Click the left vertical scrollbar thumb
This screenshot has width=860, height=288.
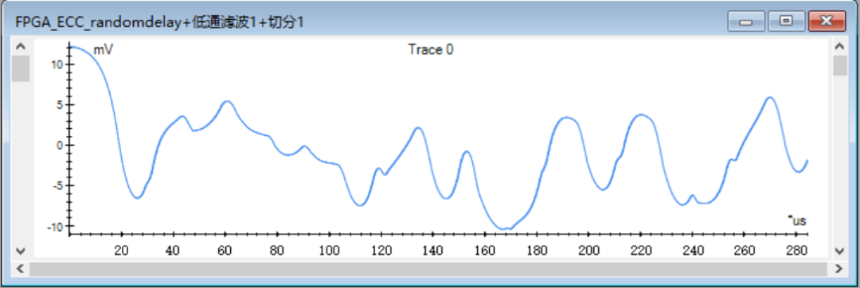[x=21, y=68]
